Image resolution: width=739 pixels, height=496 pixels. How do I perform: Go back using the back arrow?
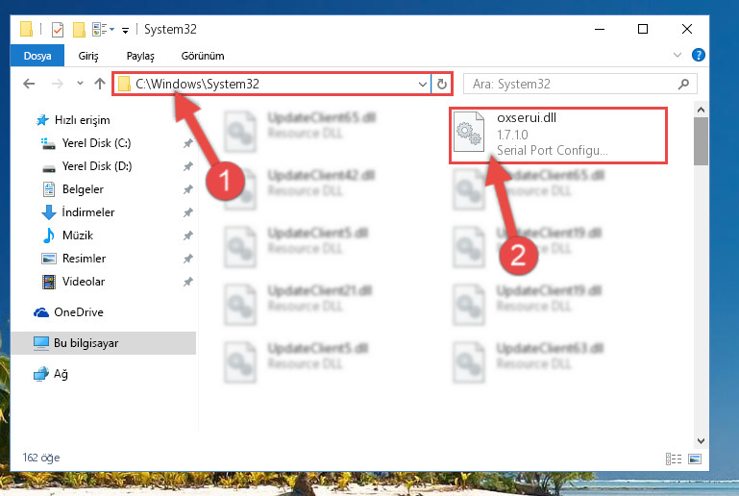coord(29,84)
